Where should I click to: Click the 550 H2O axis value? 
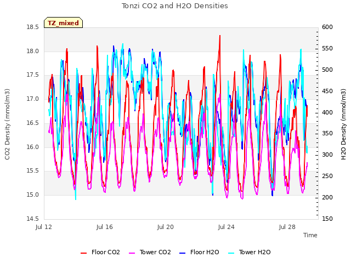click(327, 49)
